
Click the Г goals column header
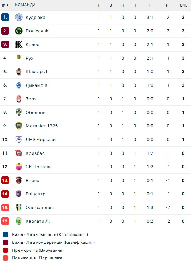point(150,5)
